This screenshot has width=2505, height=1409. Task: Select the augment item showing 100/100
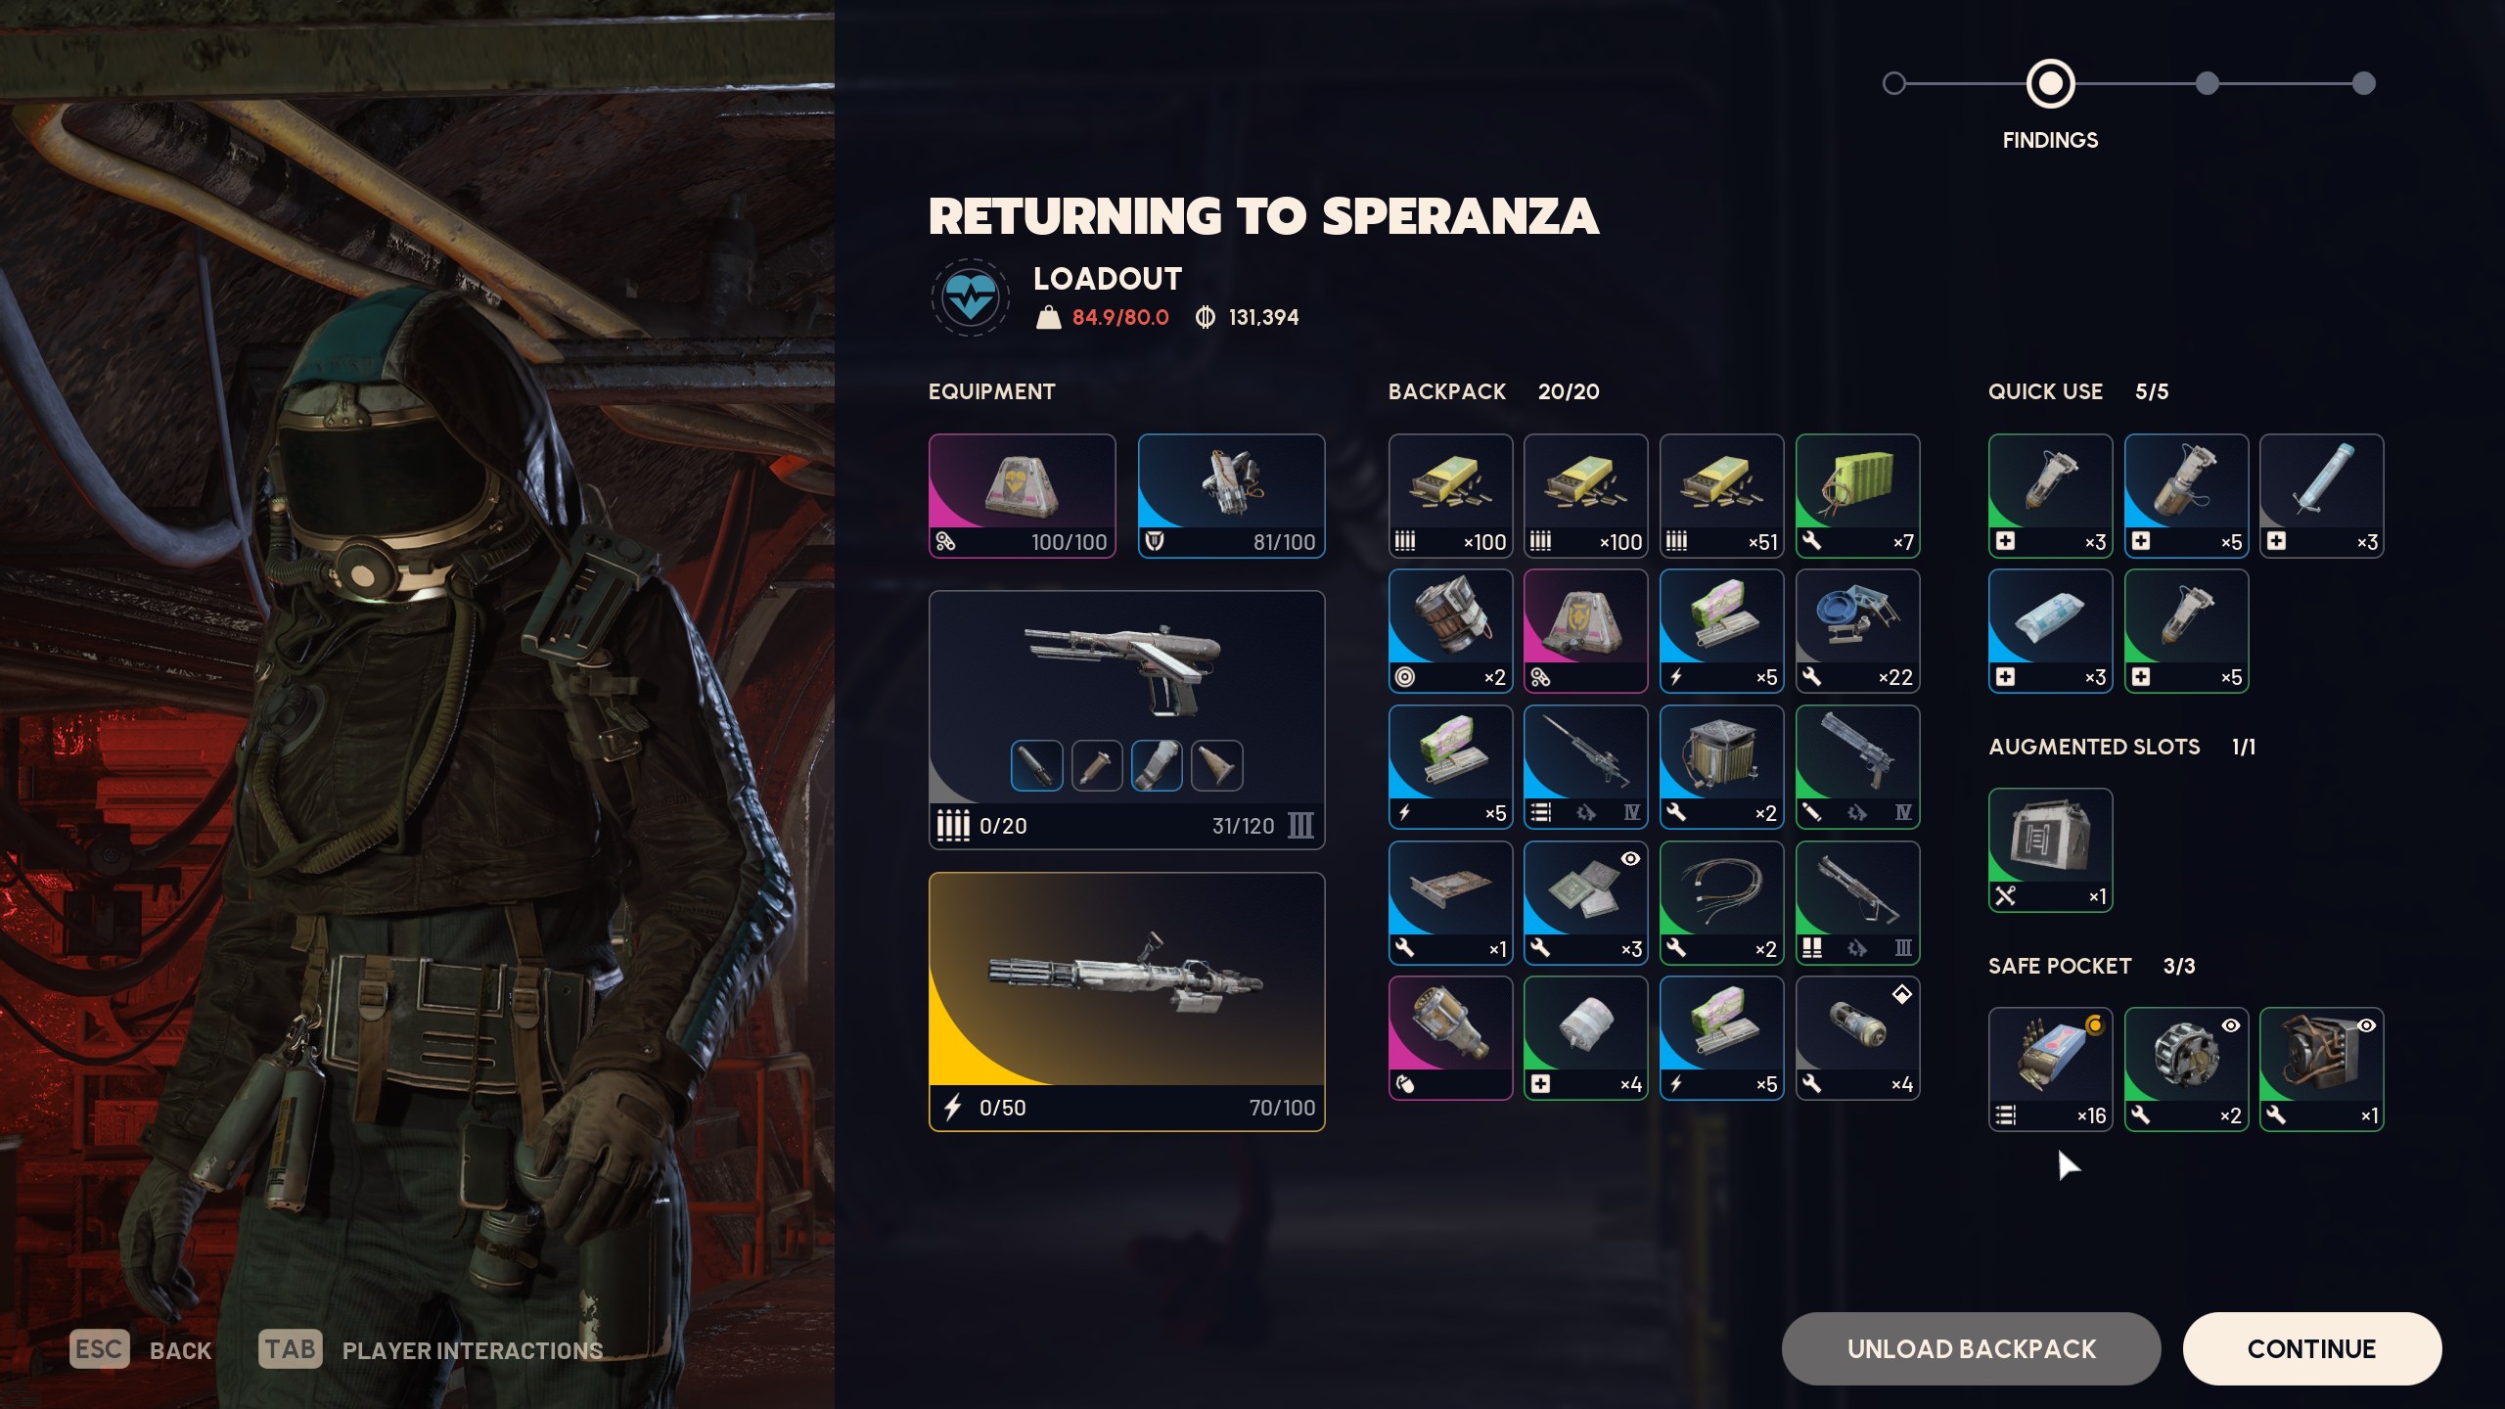[x=1022, y=496]
